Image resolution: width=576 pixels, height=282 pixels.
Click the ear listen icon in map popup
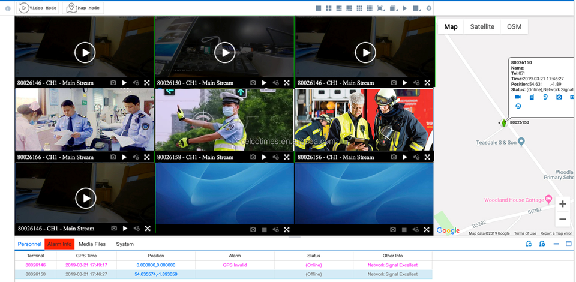pos(545,97)
